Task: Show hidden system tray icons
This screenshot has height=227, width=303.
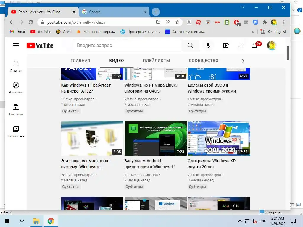Action: 240,221
